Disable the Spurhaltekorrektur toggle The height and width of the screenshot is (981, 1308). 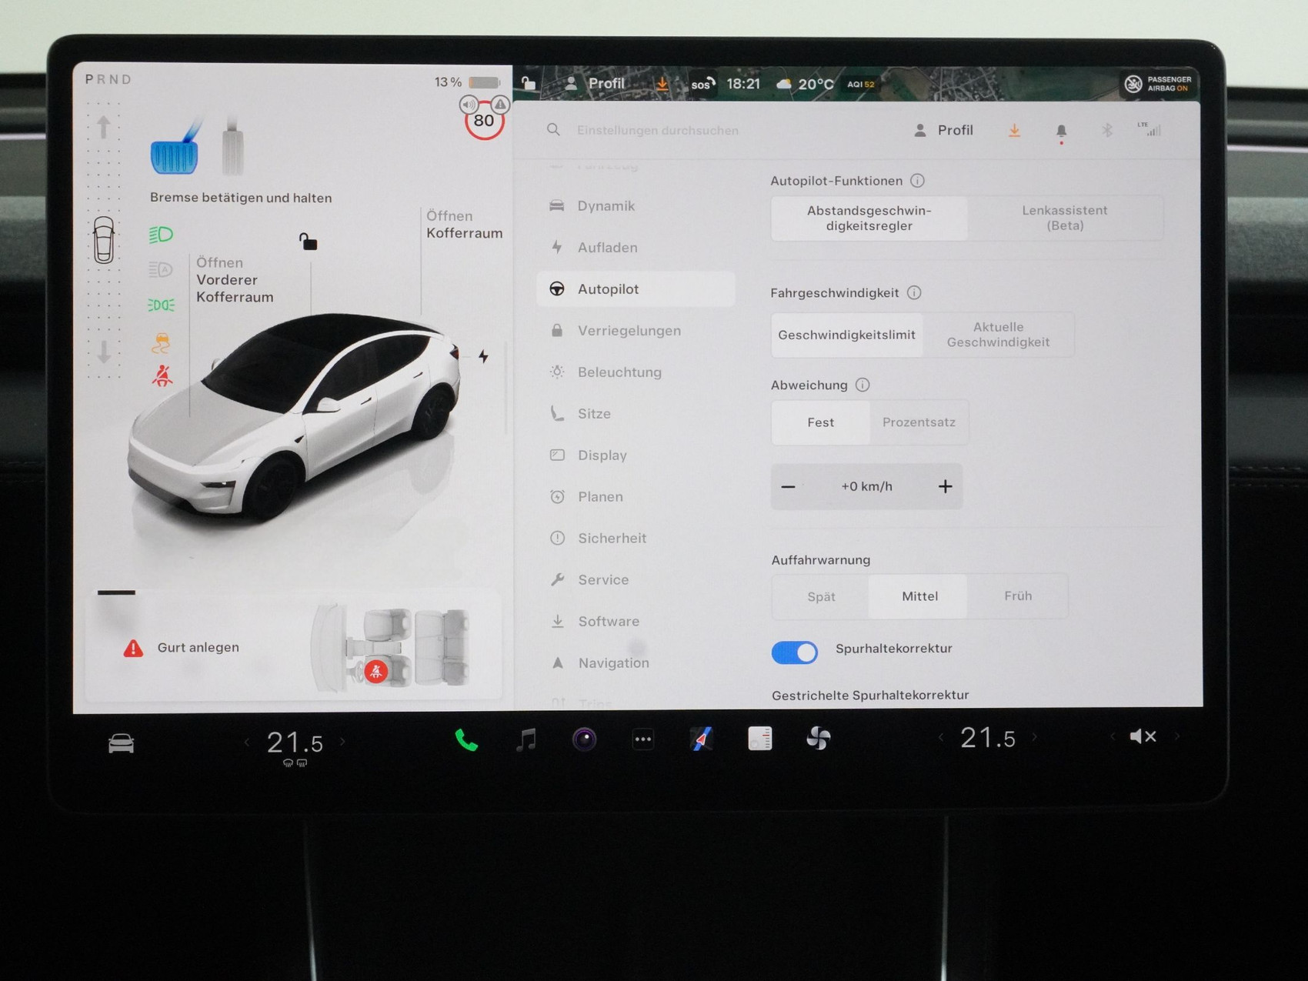[794, 652]
